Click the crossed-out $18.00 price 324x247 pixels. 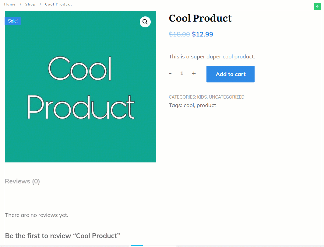click(x=179, y=34)
